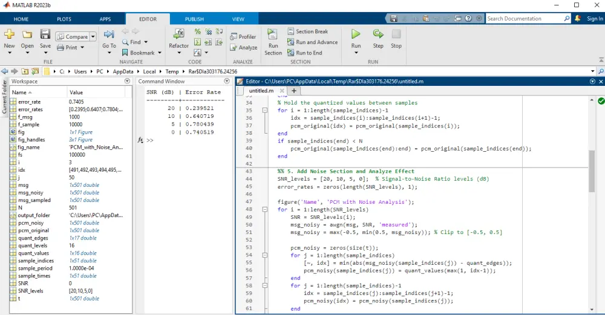The height and width of the screenshot is (315, 605).
Task: Click the editor vertical scrollbar thumb
Action: coord(592,171)
